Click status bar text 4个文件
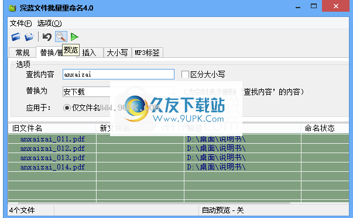The image size is (353, 218). pyautogui.click(x=22, y=210)
